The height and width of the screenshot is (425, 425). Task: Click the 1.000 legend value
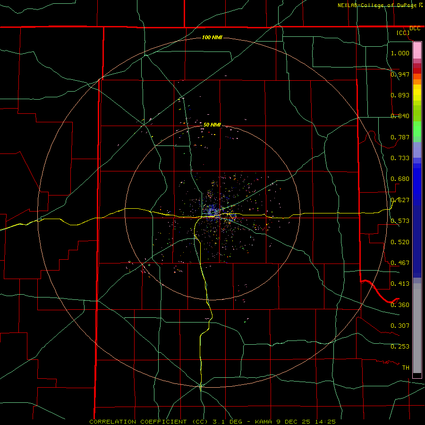coord(400,53)
